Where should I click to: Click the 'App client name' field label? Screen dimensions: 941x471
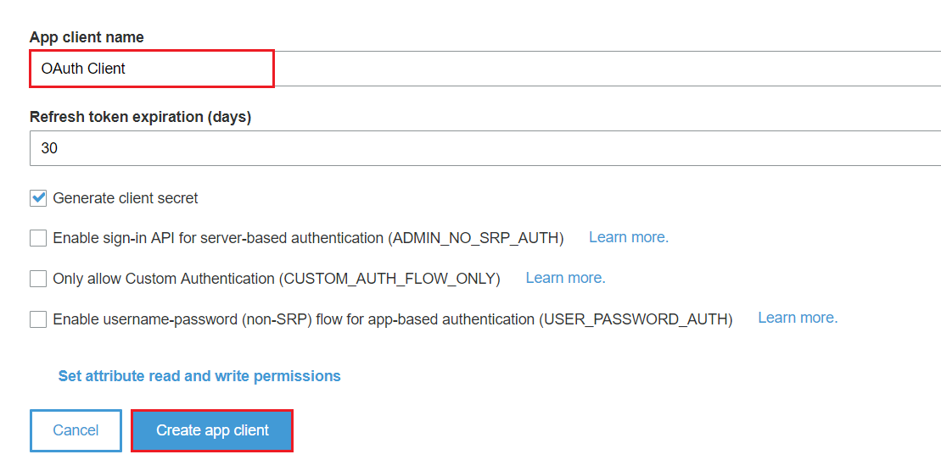coord(87,37)
